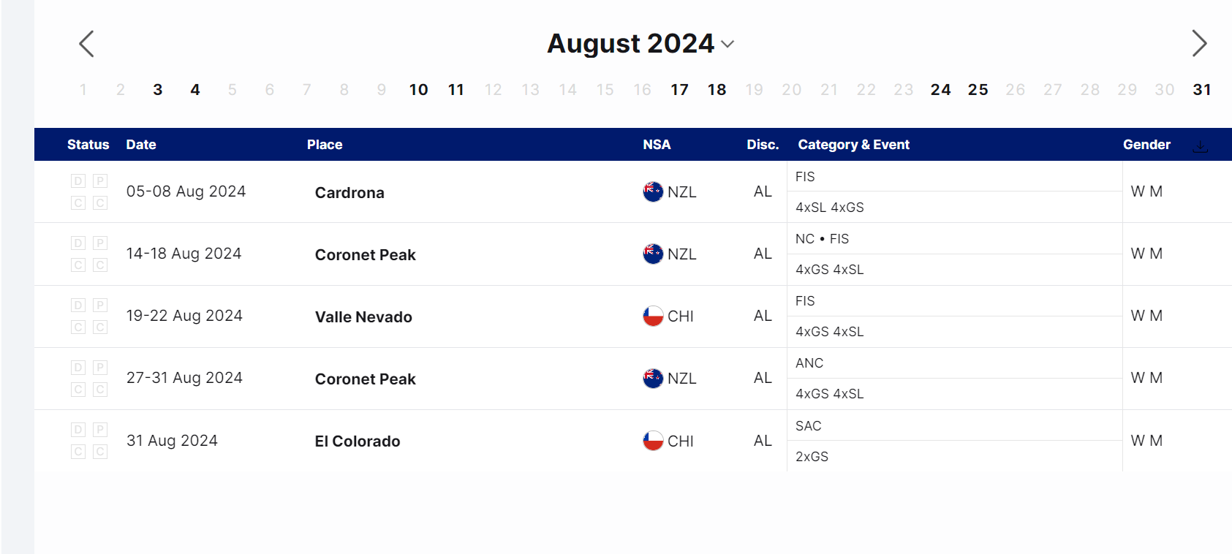Go to next month arrow

coord(1199,44)
